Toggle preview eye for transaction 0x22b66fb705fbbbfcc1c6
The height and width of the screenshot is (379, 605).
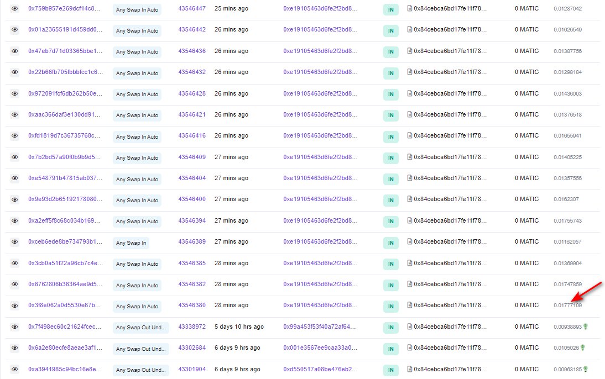click(x=15, y=72)
